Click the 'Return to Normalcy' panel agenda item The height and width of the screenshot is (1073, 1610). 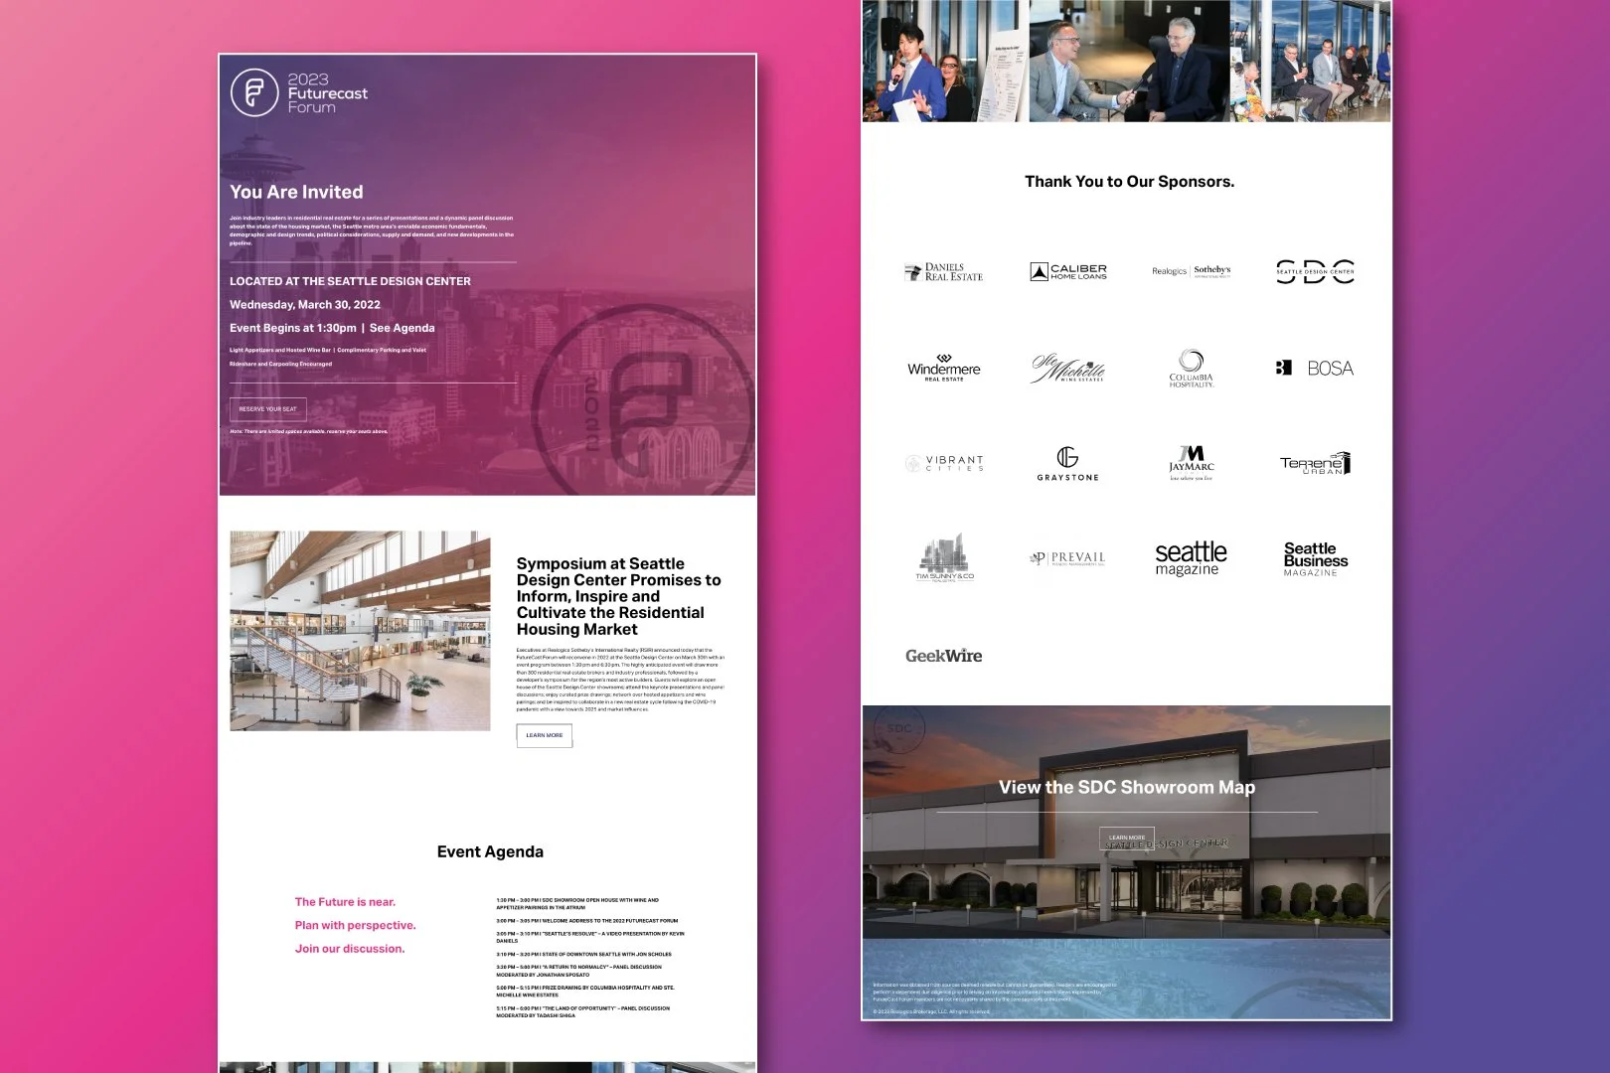(x=578, y=971)
